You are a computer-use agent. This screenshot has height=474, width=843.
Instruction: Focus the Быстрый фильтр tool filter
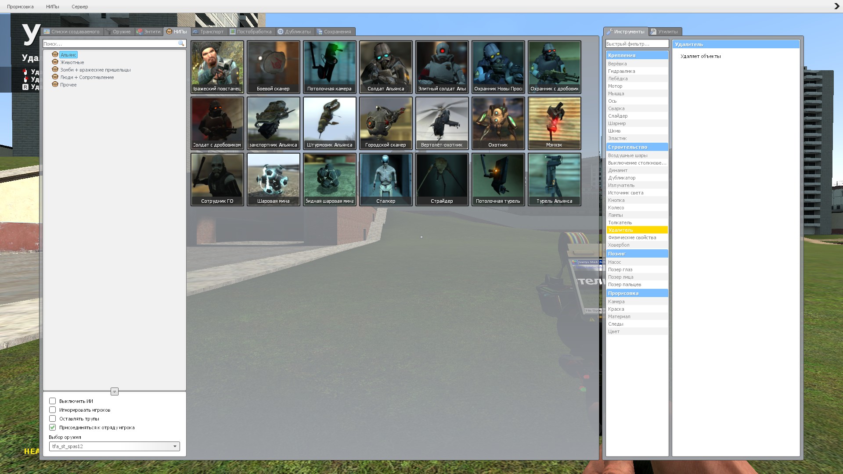tap(637, 43)
